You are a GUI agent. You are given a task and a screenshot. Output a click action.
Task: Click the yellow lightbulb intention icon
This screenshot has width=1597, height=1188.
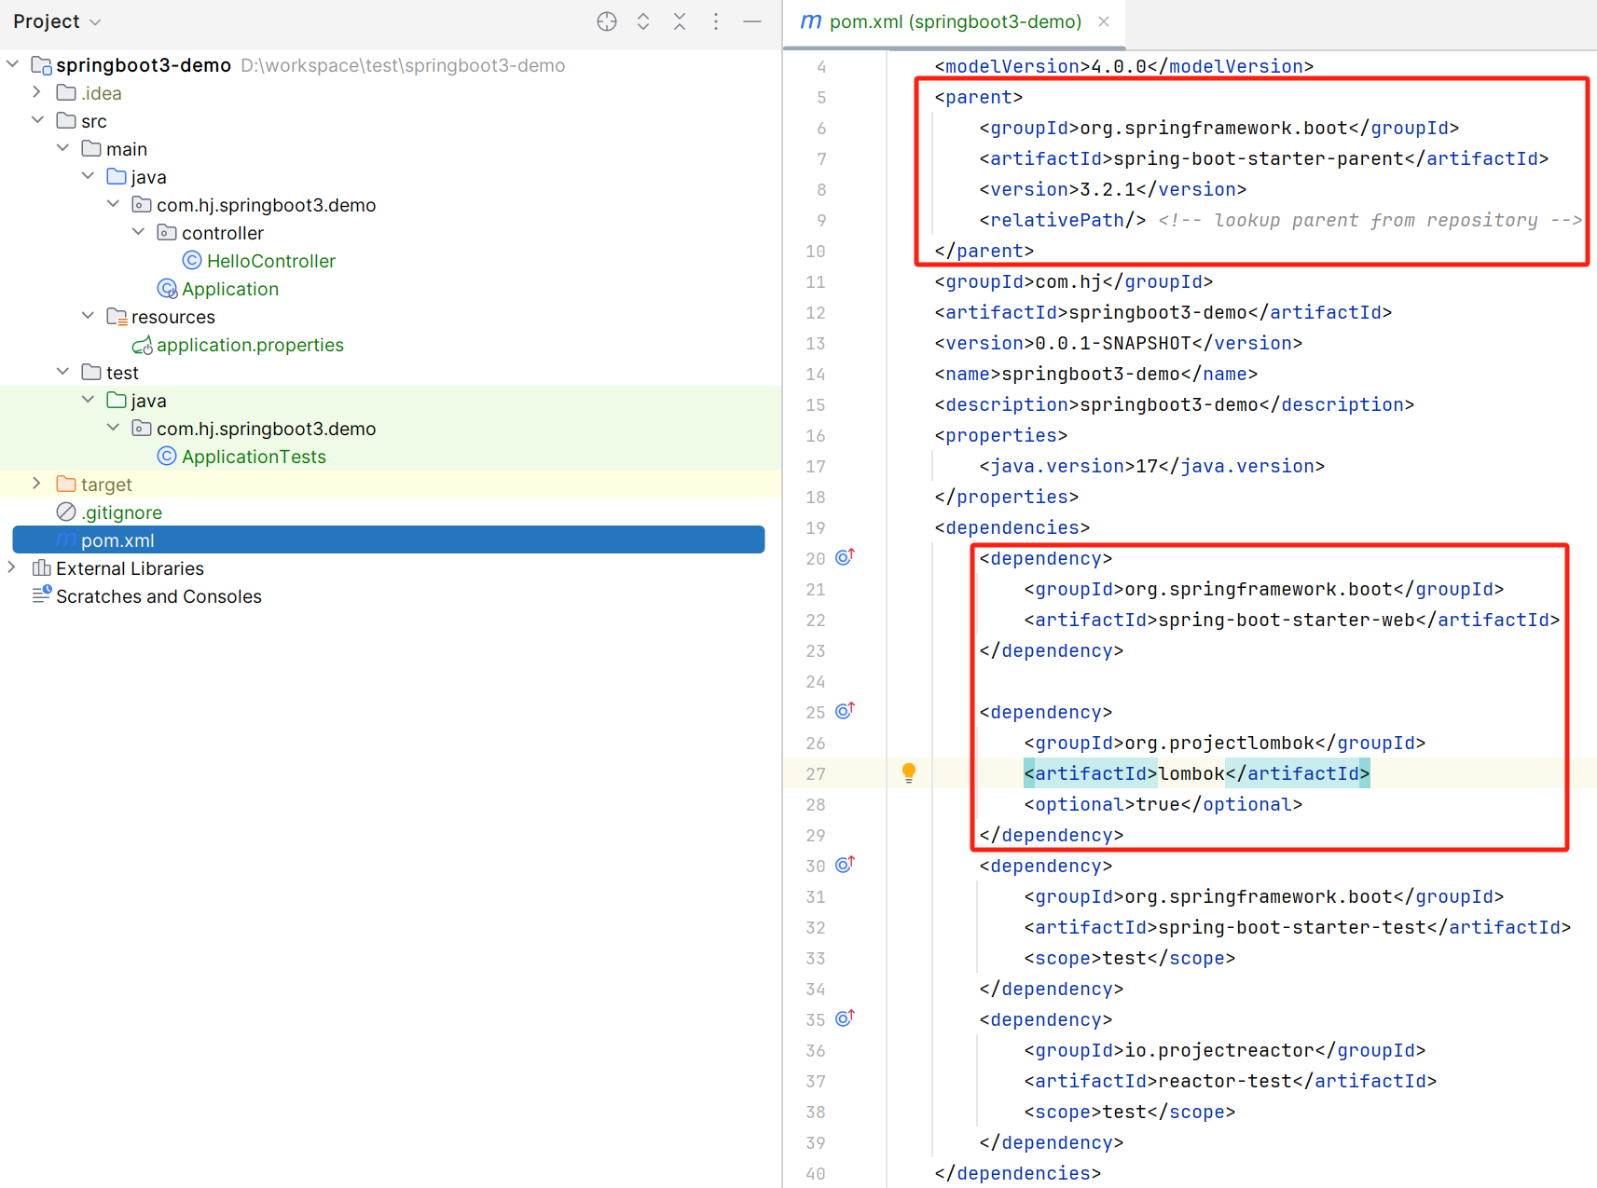pos(909,772)
